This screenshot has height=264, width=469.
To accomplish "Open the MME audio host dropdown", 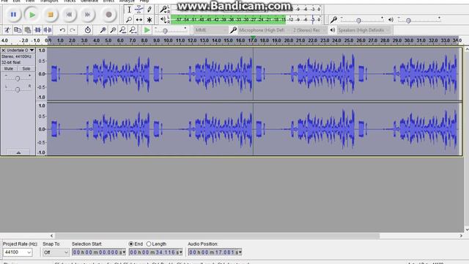I will (x=211, y=30).
